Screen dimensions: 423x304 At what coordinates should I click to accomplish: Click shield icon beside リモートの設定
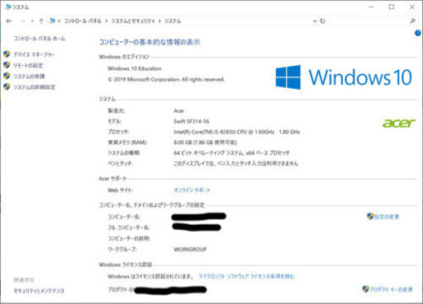pyautogui.click(x=7, y=65)
